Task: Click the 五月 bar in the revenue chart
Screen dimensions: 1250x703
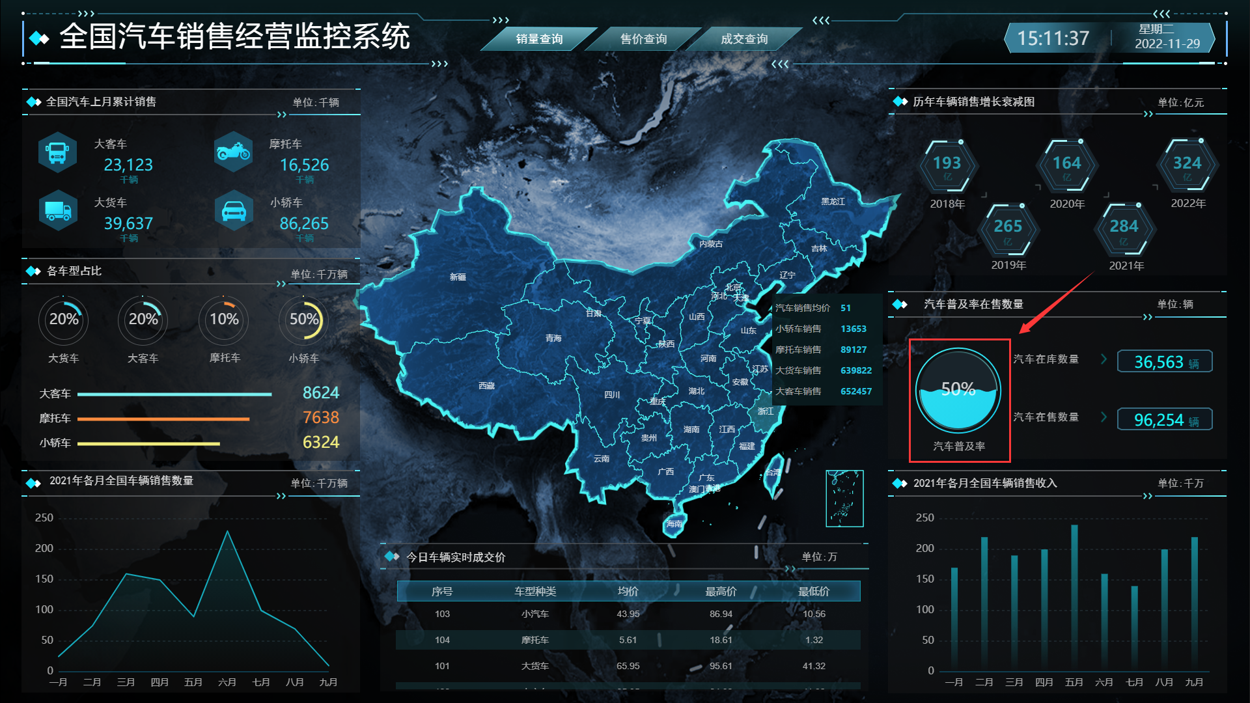Action: coord(1074,598)
